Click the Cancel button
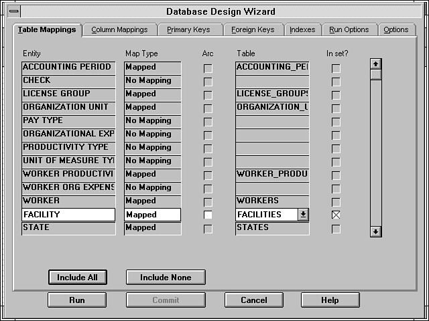 point(254,300)
